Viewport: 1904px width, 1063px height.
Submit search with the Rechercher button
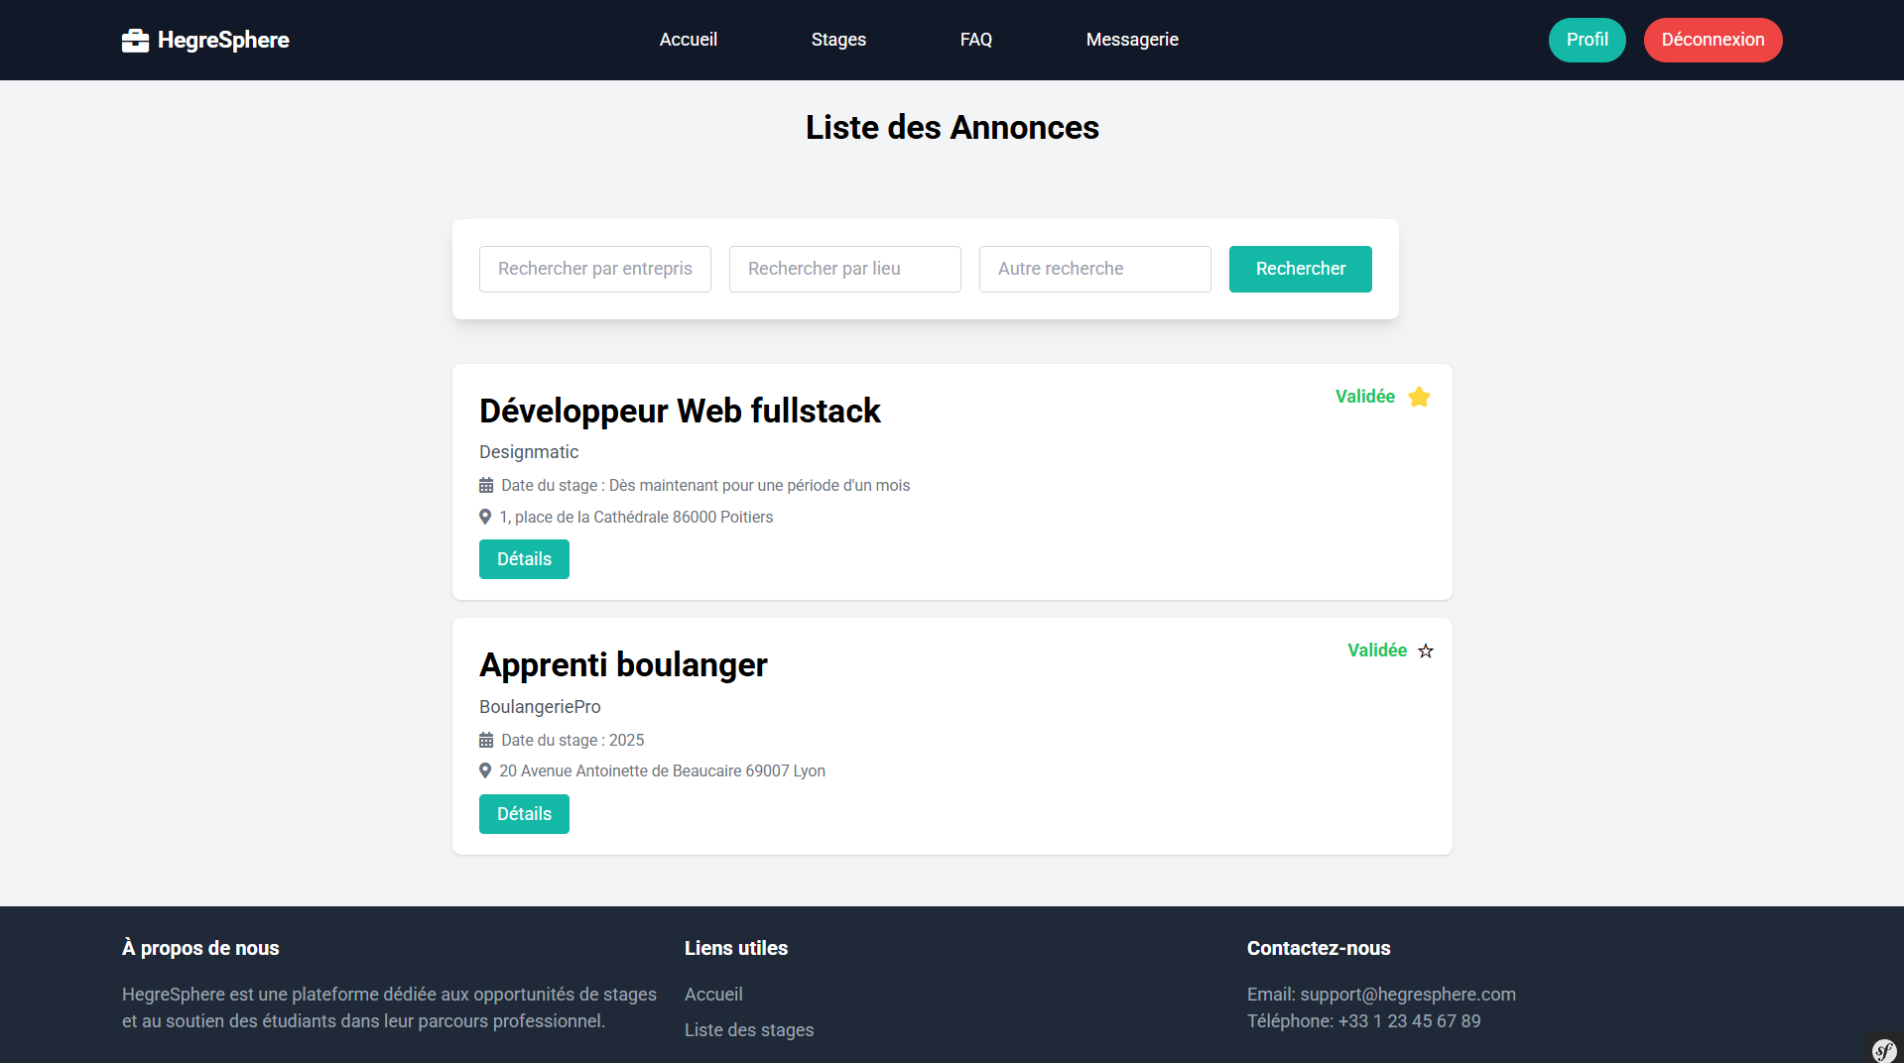point(1300,269)
